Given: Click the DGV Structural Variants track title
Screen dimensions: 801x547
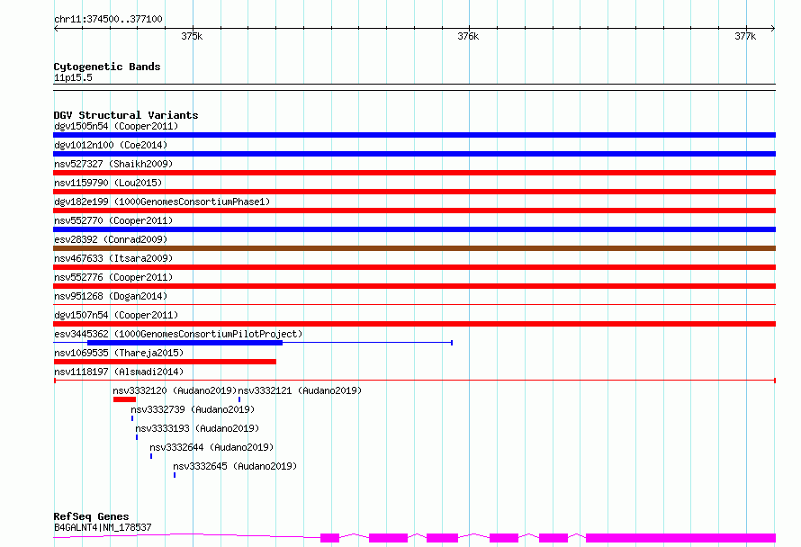Looking at the screenshot, I should tap(126, 115).
